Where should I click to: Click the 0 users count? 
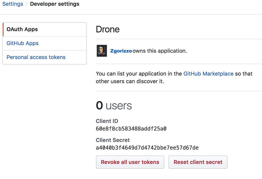tap(114, 106)
